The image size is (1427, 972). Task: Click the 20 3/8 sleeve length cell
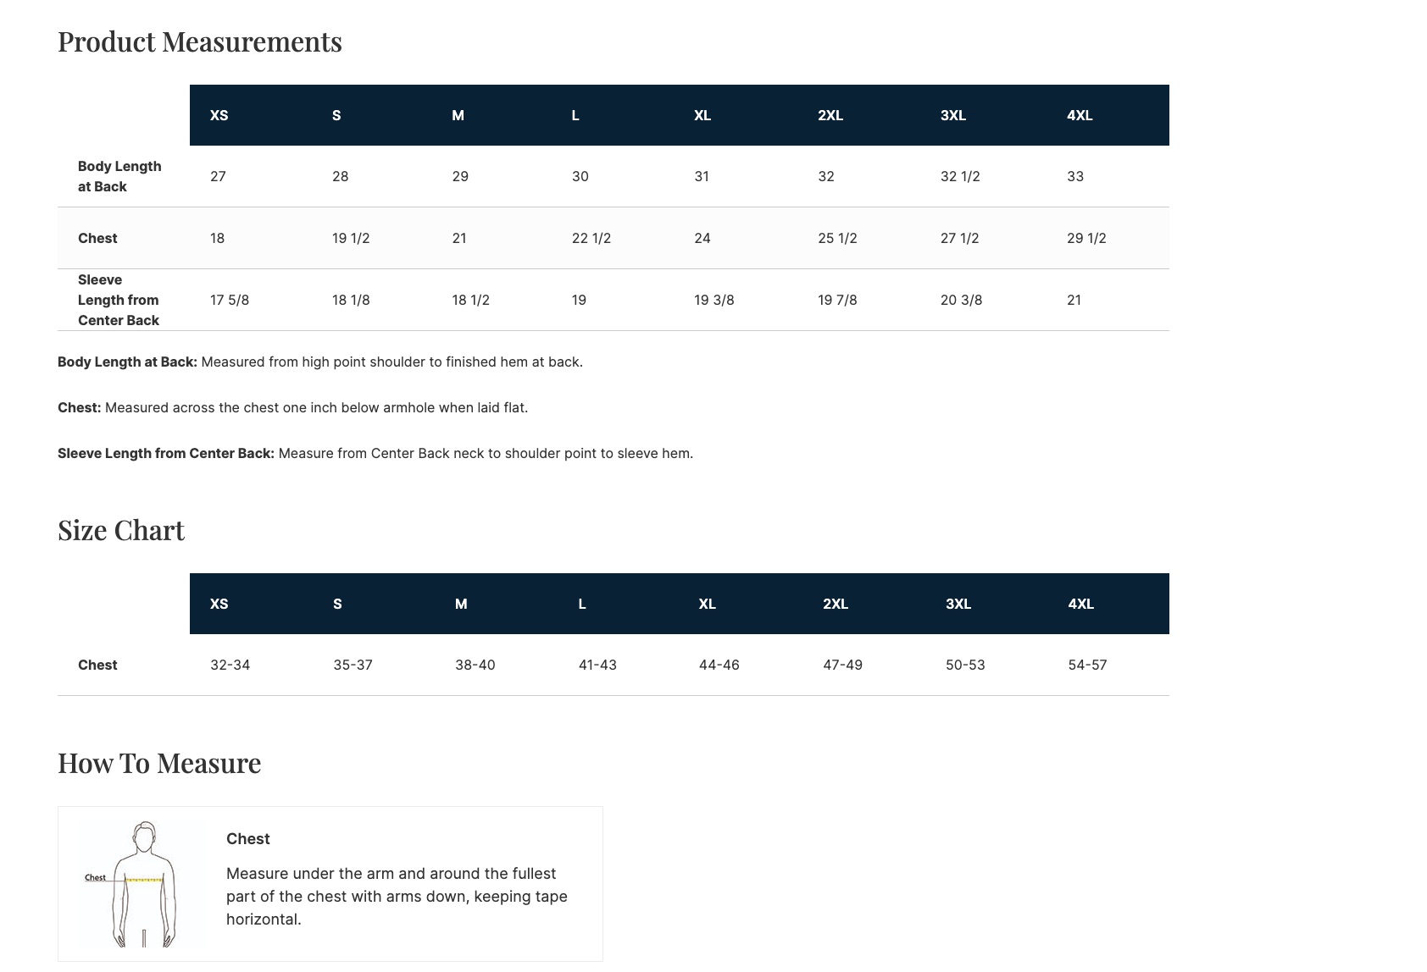961,300
